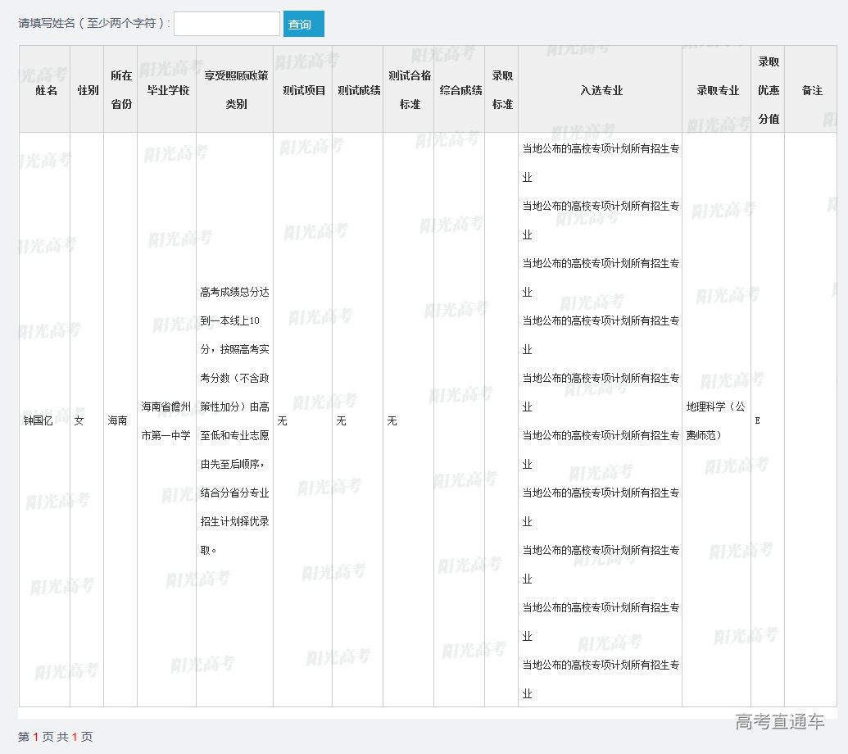This screenshot has width=848, height=754.
Task: Click the 入选专业 column header
Action: pos(601,90)
